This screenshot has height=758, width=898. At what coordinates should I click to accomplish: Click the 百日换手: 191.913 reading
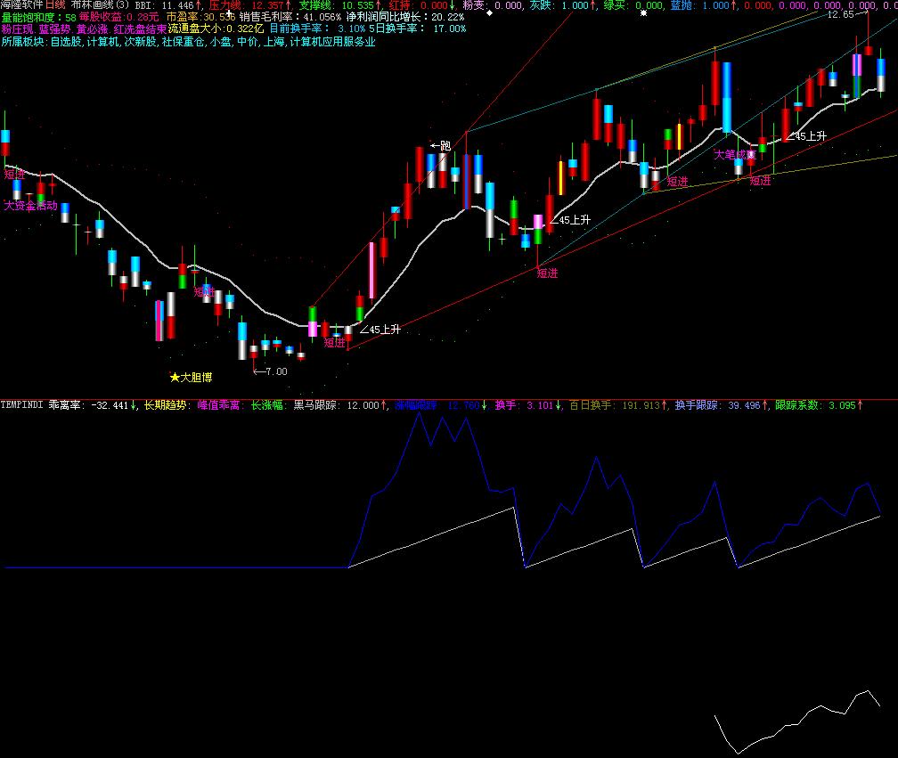[618, 404]
